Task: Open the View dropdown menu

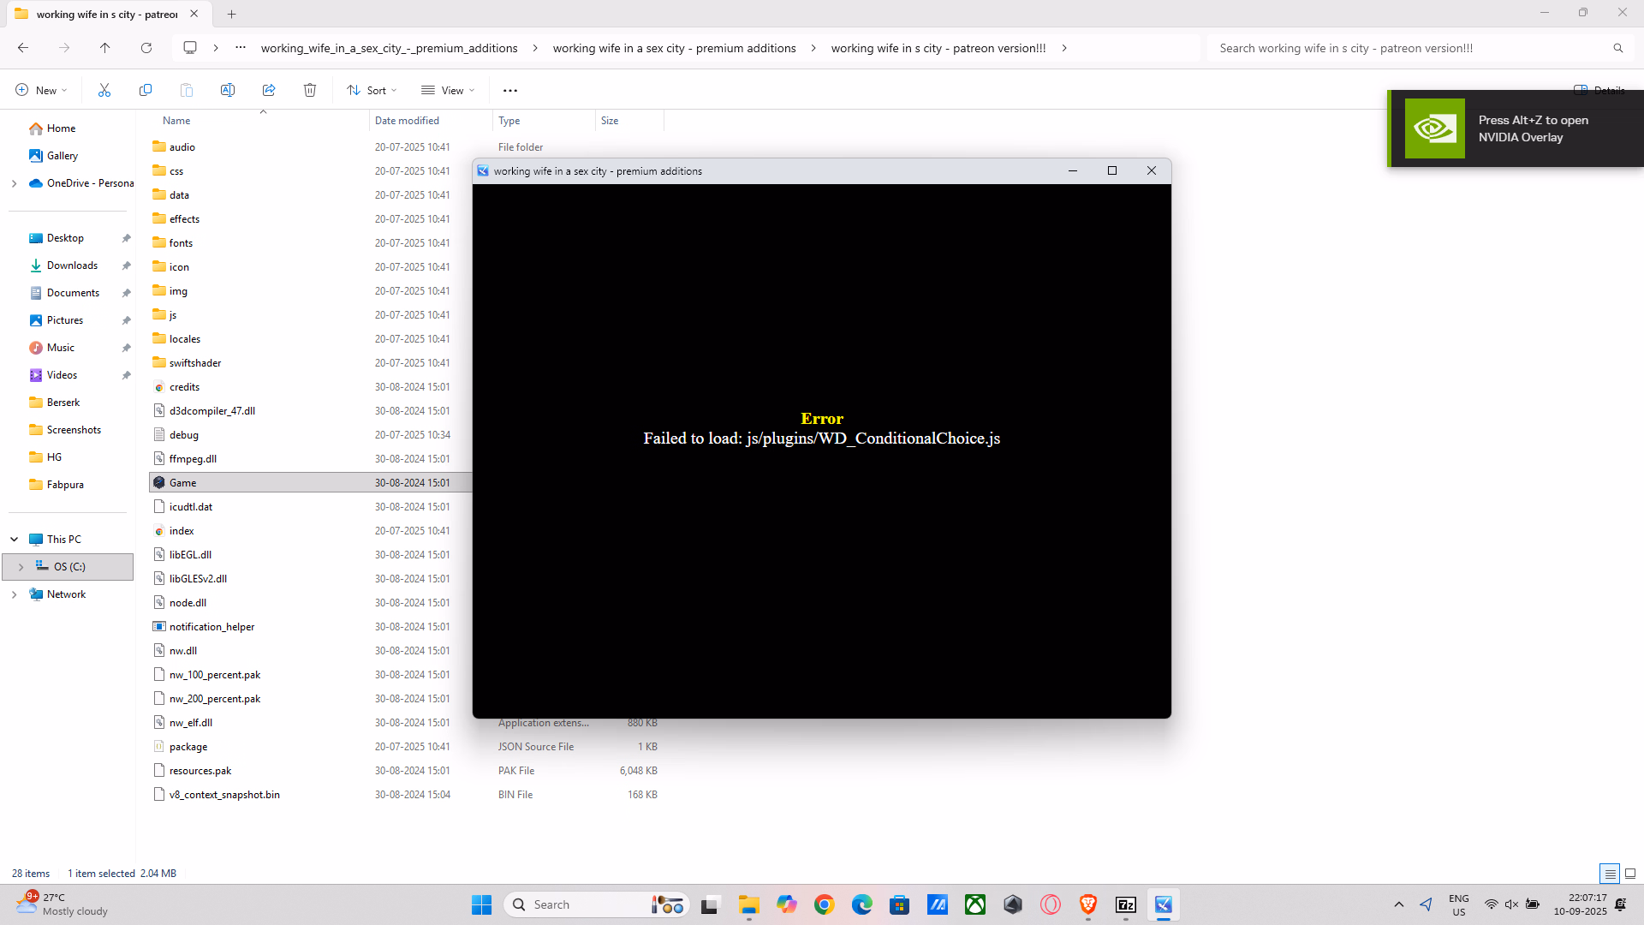Action: pyautogui.click(x=448, y=90)
